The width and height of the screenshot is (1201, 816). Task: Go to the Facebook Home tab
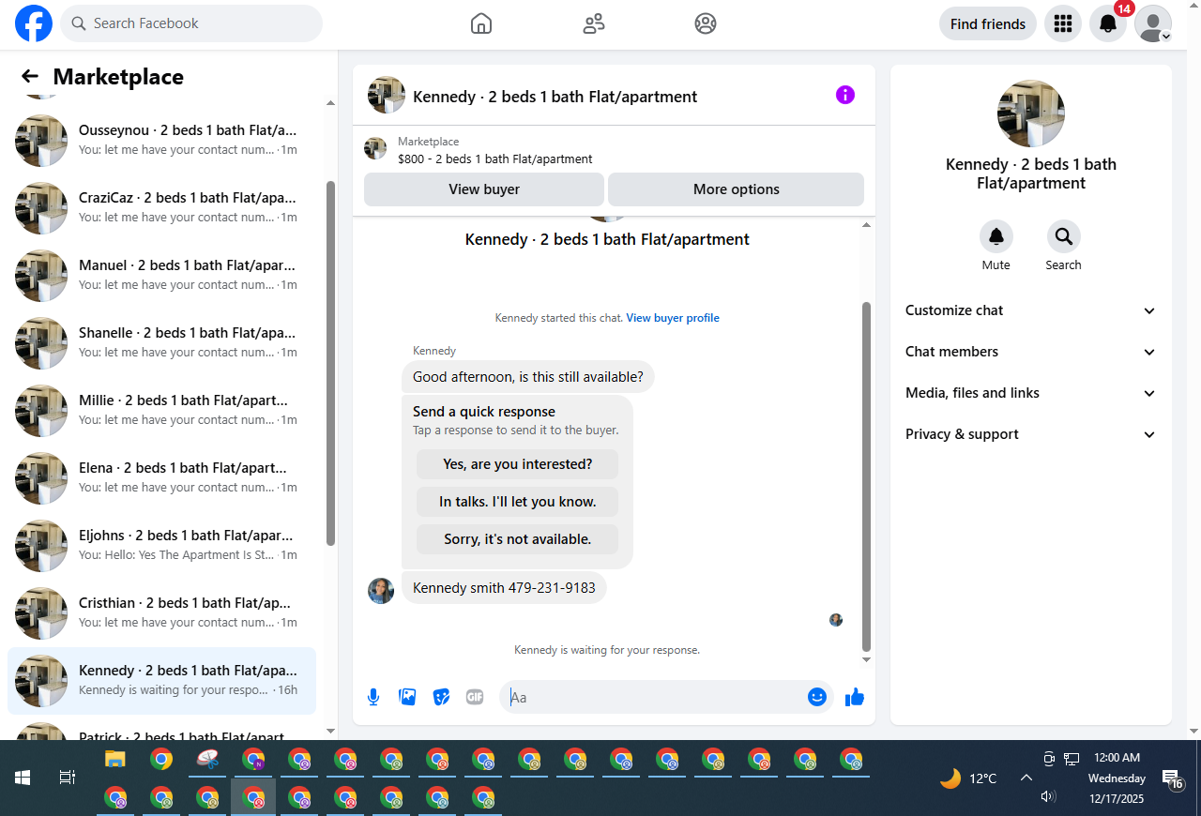[481, 23]
